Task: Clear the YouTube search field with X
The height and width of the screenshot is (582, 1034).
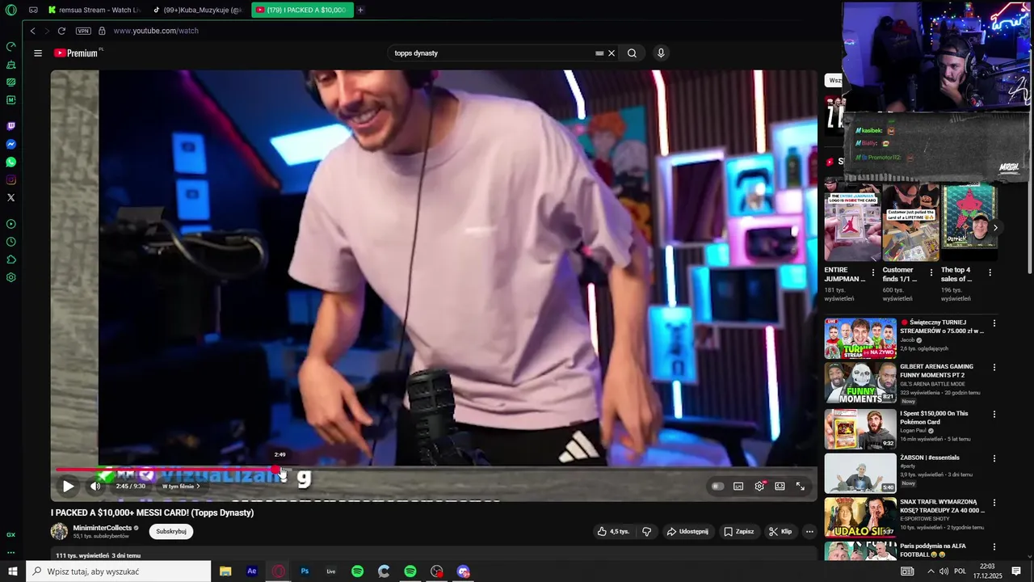Action: [x=612, y=53]
